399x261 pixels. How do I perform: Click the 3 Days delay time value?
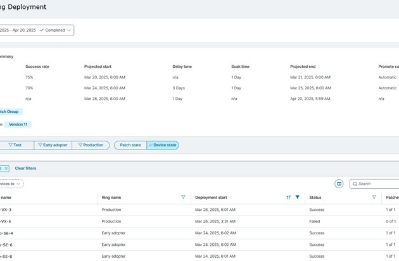(179, 88)
